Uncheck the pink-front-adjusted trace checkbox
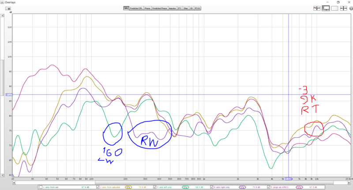Screen dimensions: 353x190 (98, 187)
